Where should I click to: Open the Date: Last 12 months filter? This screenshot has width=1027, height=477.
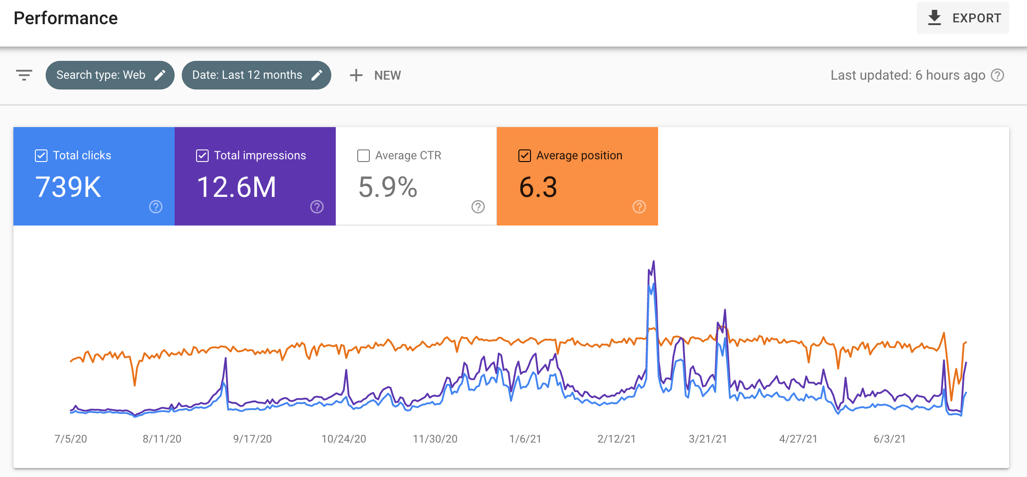point(257,75)
